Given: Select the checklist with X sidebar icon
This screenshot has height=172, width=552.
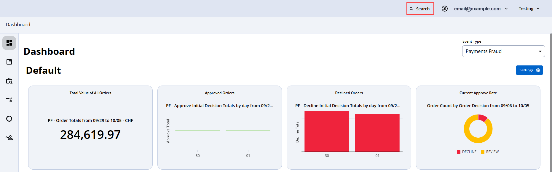Looking at the screenshot, I should point(9,100).
